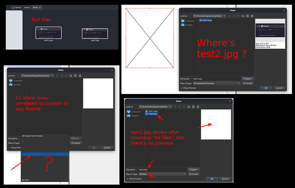Switch to icon view in test1.png preview dialog

(248, 16)
